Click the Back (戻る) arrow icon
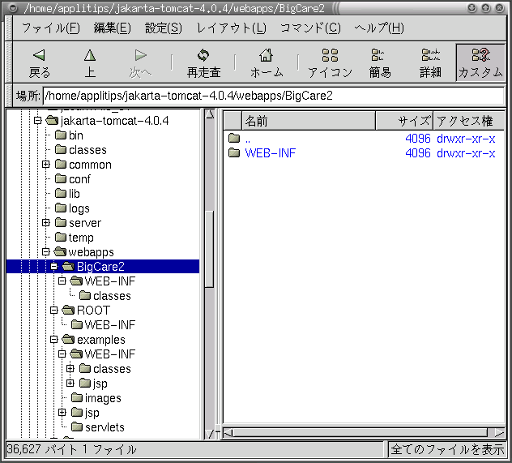 (39, 56)
